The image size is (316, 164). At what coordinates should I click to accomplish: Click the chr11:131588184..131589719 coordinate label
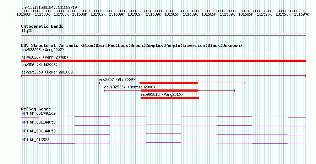[49, 7]
